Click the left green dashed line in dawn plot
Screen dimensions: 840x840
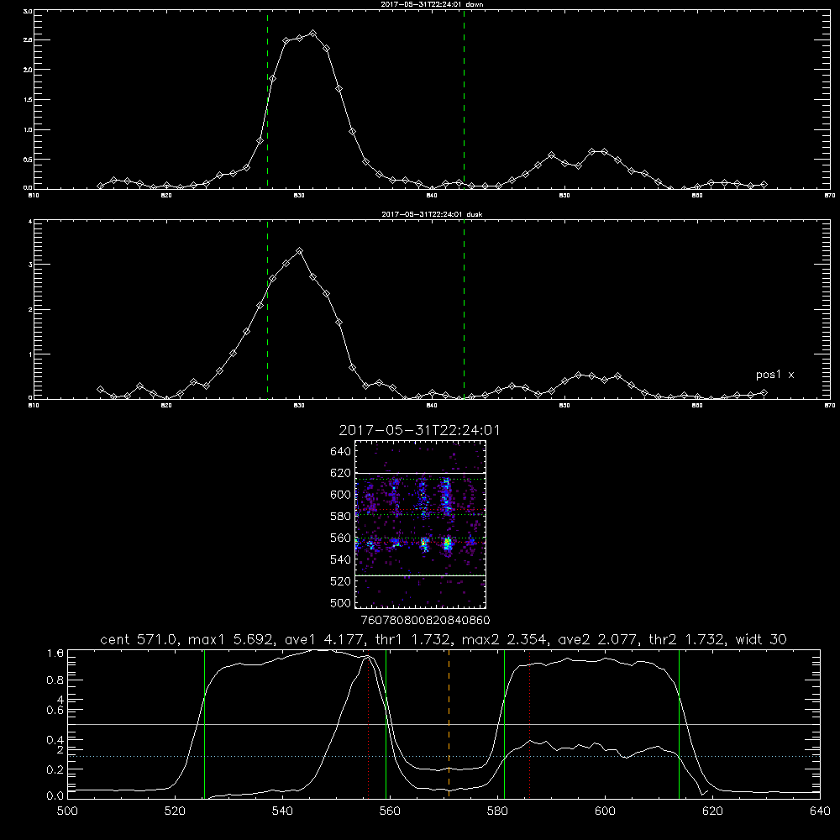tap(267, 99)
